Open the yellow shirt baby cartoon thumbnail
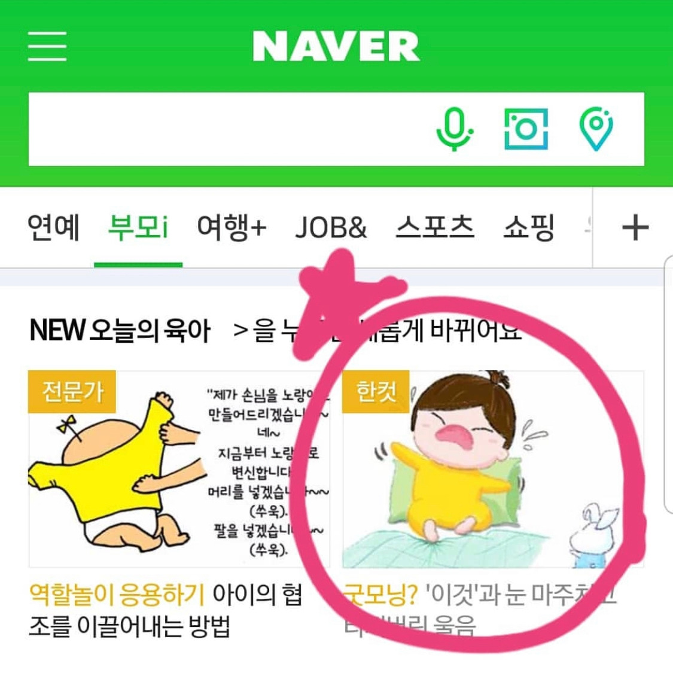Viewport: 673px width, 673px height. (x=178, y=469)
